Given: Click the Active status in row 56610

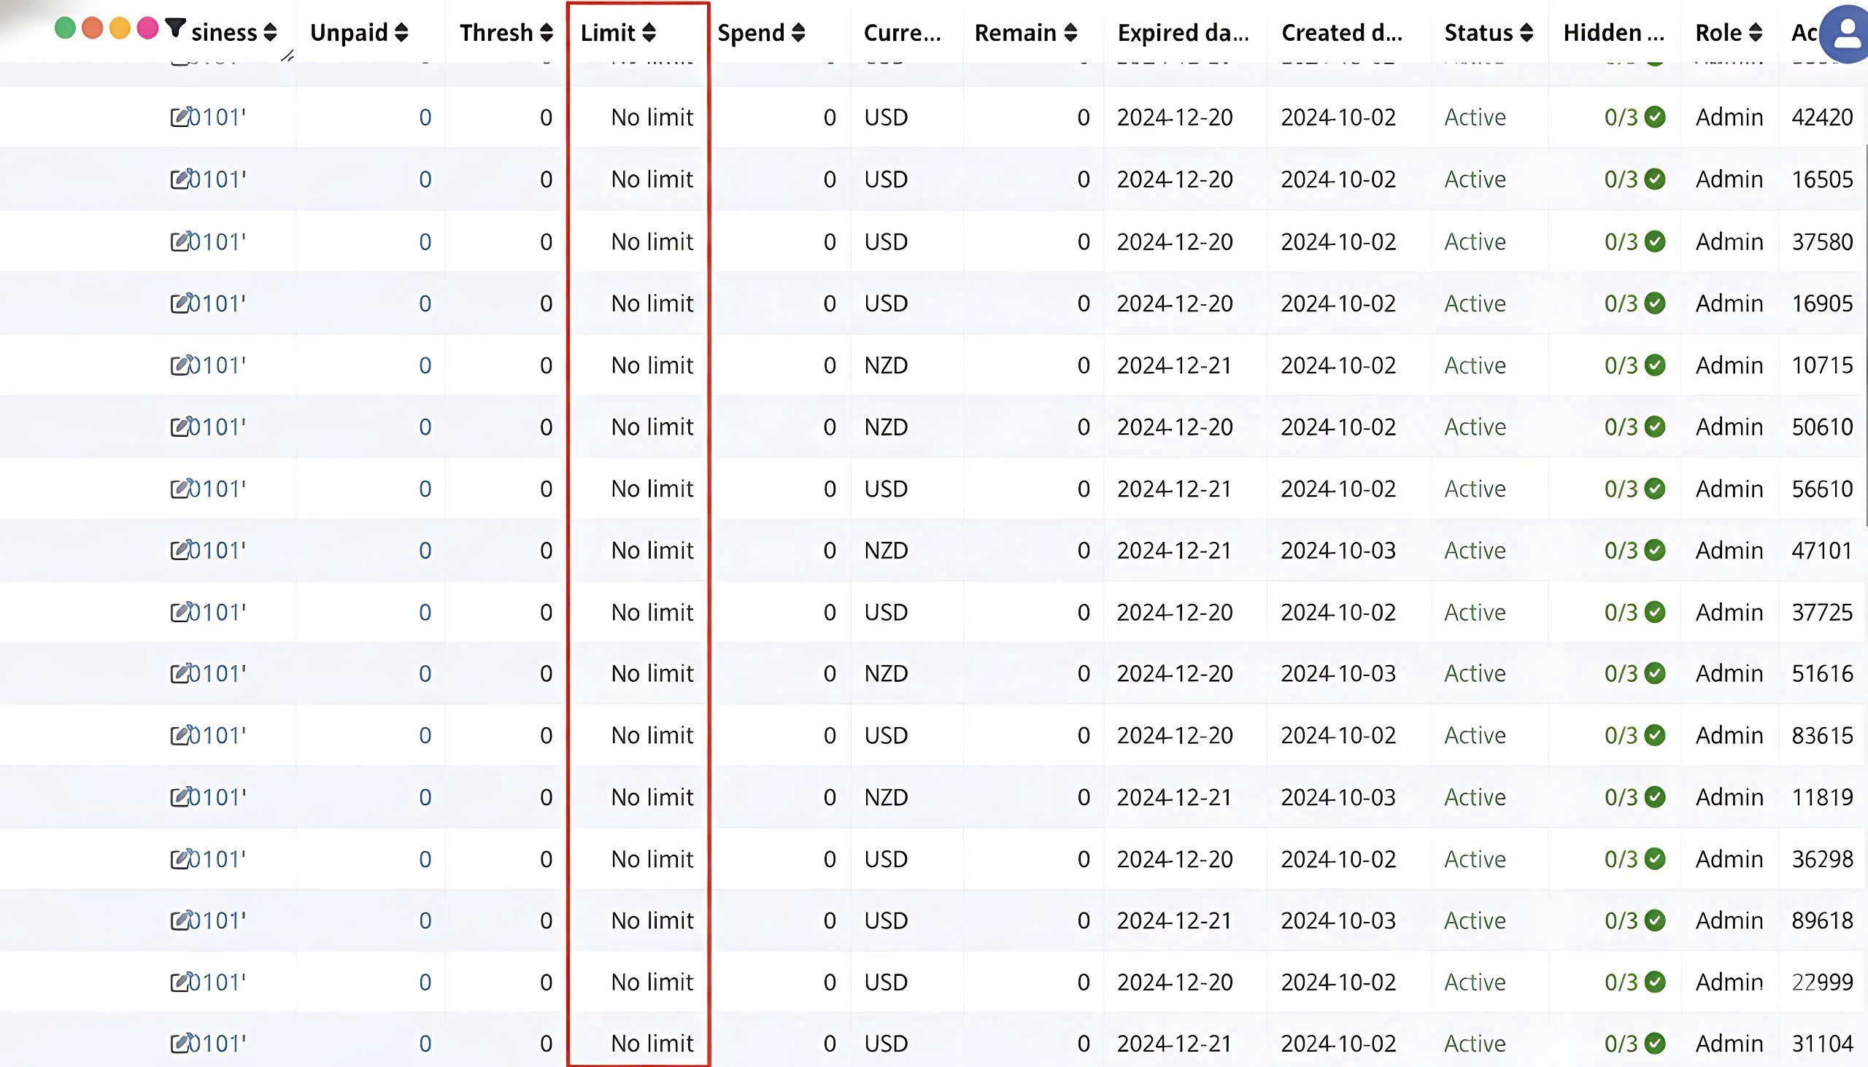Looking at the screenshot, I should (1475, 488).
